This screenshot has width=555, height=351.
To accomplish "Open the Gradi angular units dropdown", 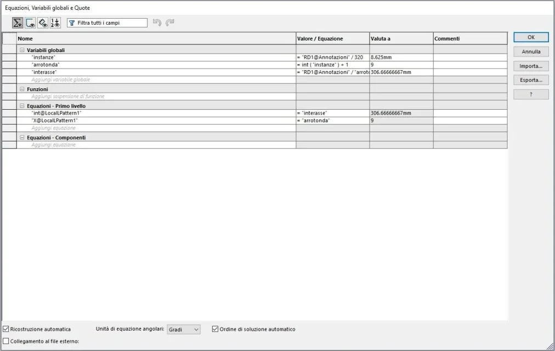I will point(183,330).
